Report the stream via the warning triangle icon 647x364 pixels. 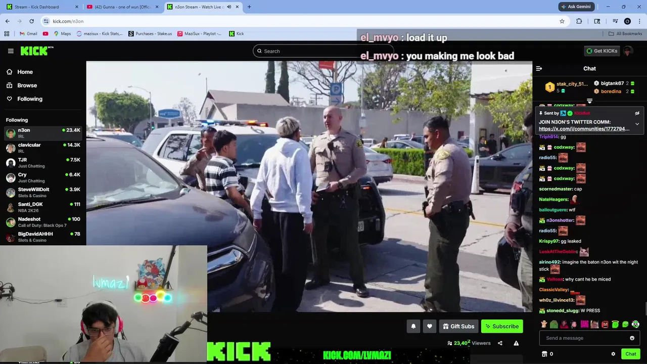[x=516, y=343]
